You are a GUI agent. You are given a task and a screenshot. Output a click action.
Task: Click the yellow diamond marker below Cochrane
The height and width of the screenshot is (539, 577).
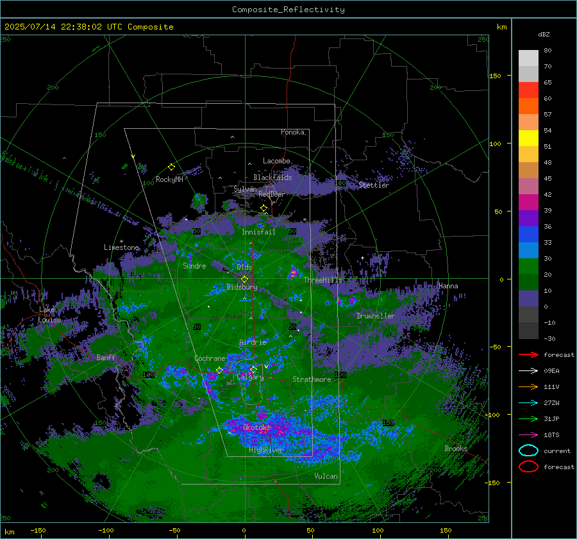tap(219, 370)
